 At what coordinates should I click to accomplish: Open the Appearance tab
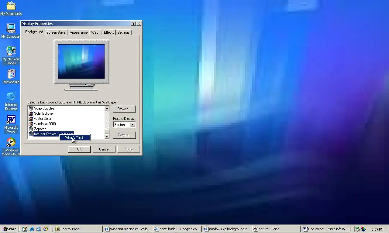click(x=79, y=32)
